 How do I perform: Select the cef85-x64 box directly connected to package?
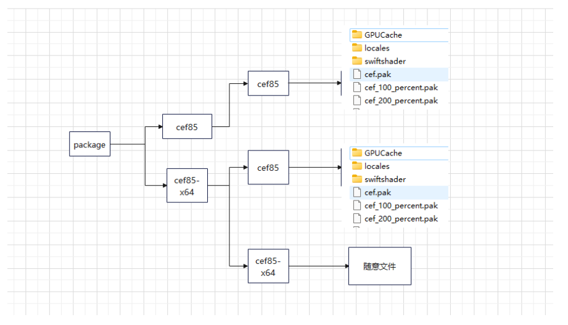pos(187,185)
